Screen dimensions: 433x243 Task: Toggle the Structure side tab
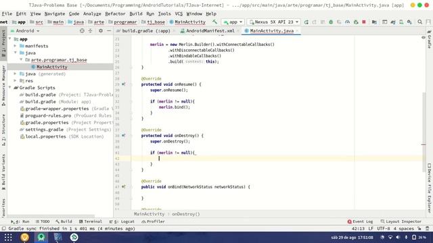pyautogui.click(x=3, y=130)
